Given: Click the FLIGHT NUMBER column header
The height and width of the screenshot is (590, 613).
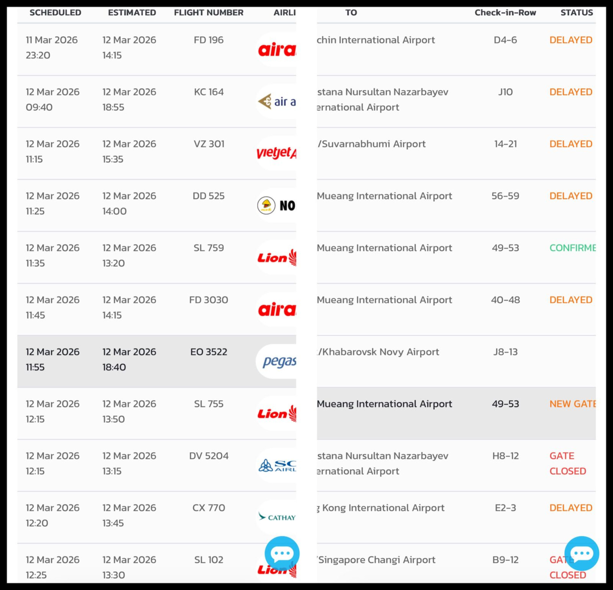Looking at the screenshot, I should coord(208,12).
